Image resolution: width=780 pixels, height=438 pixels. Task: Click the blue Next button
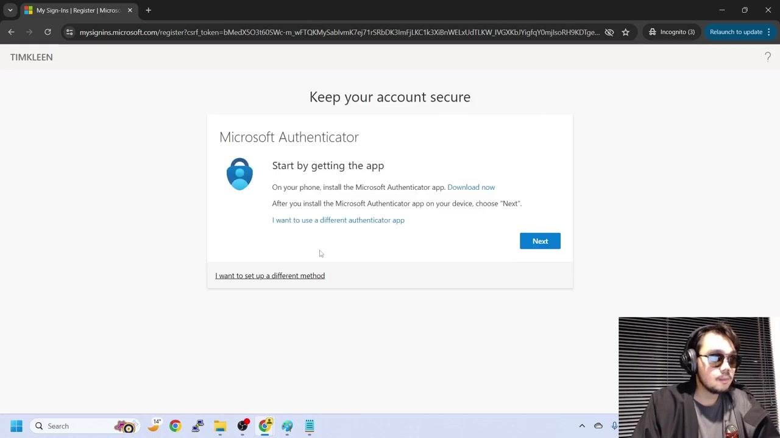click(540, 241)
